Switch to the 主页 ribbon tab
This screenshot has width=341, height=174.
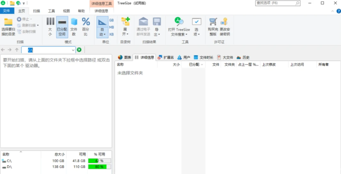pos(22,11)
